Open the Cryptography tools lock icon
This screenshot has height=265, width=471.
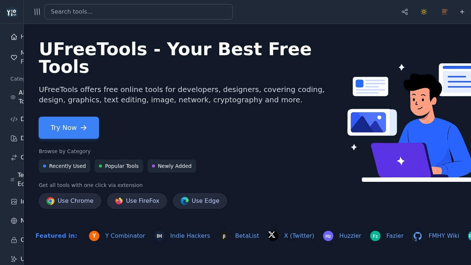coord(14,239)
